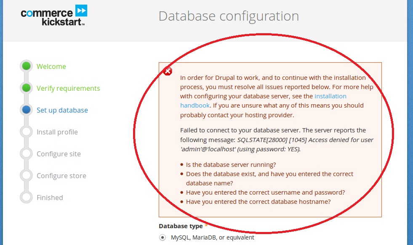Click the Verify requirements step label
This screenshot has width=413, height=245.
point(68,88)
